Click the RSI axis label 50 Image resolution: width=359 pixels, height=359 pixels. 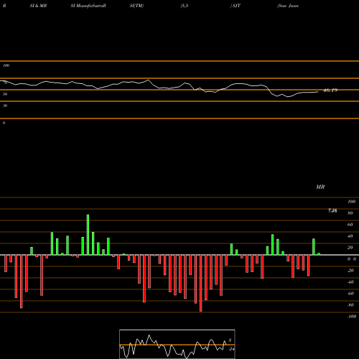(5, 94)
